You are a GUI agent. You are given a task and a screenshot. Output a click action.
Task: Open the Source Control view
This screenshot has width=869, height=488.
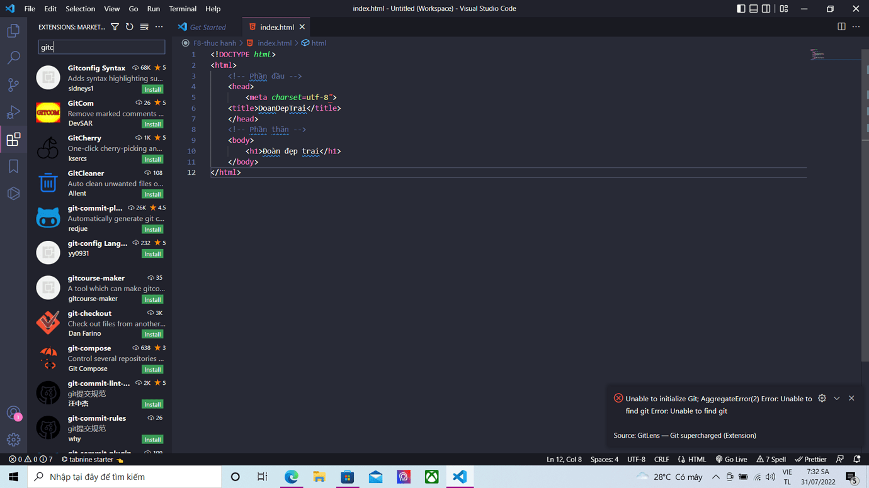tap(13, 85)
